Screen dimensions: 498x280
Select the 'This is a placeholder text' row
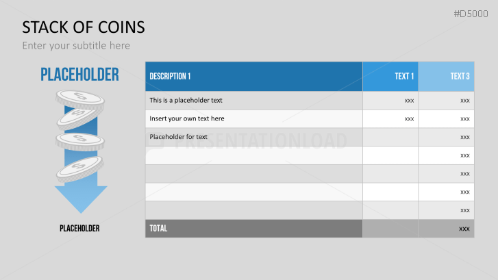(186, 100)
